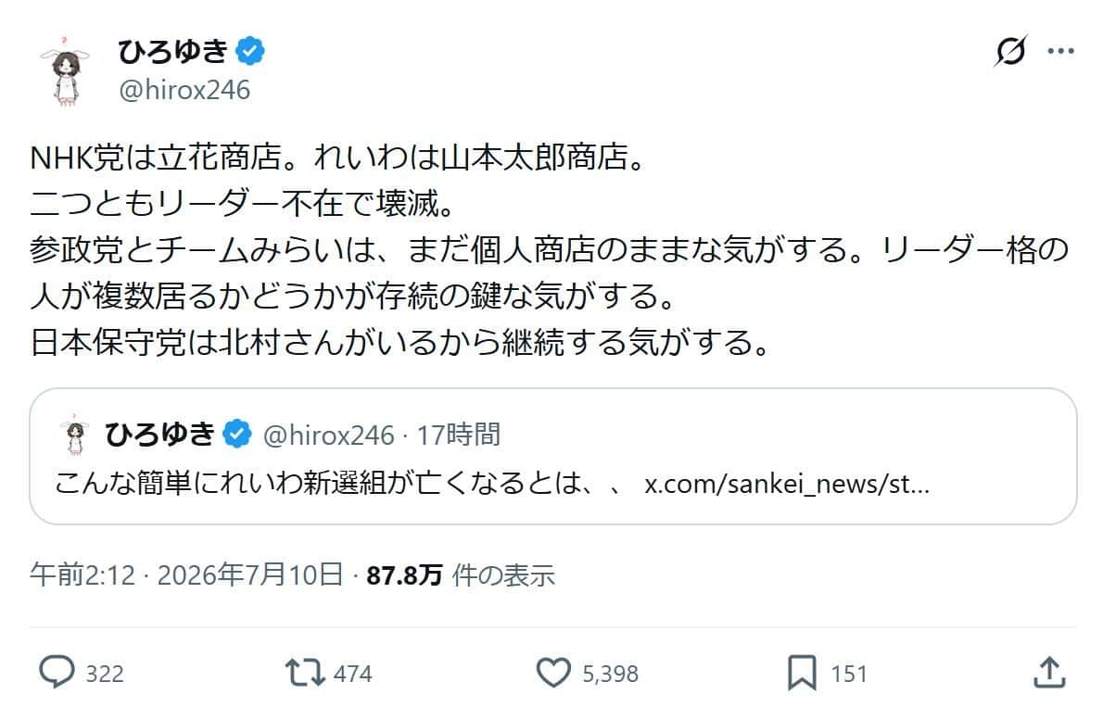
Task: Open the share upload icon
Action: coord(1049,673)
